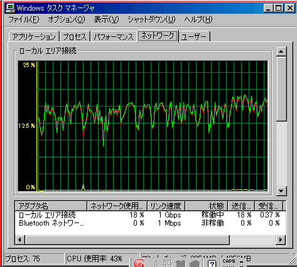The width and height of the screenshot is (297, 267).
Task: Click the 0.37 % received value
Action: point(270,215)
